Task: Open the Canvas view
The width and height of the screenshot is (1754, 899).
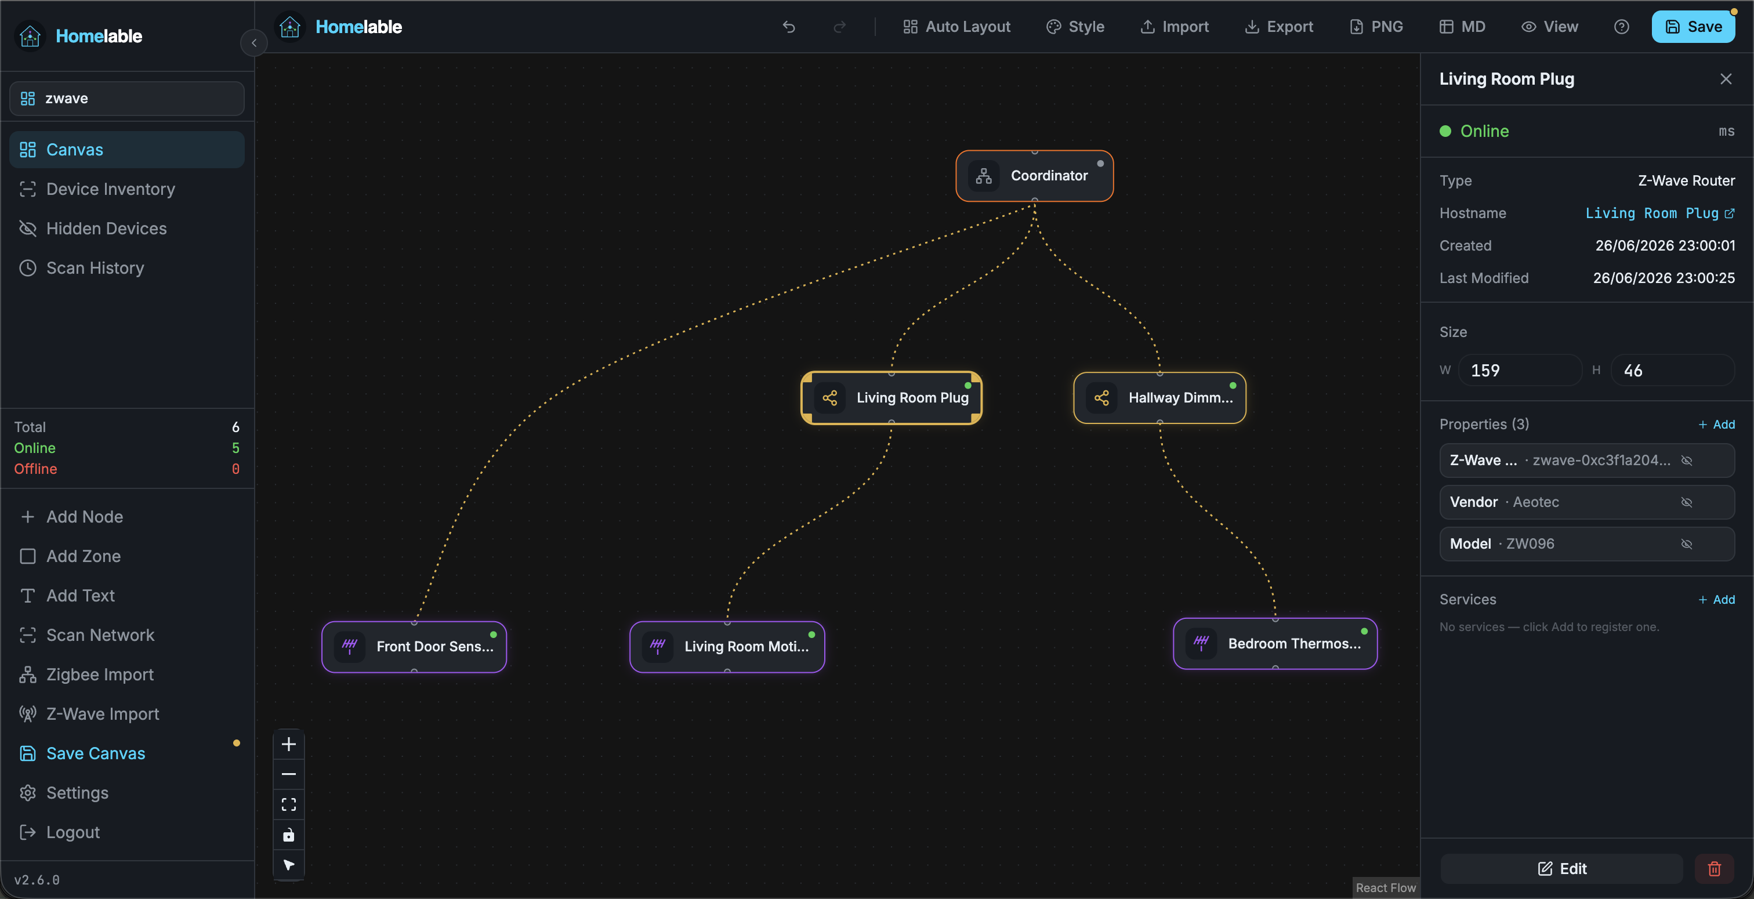Action: (126, 150)
